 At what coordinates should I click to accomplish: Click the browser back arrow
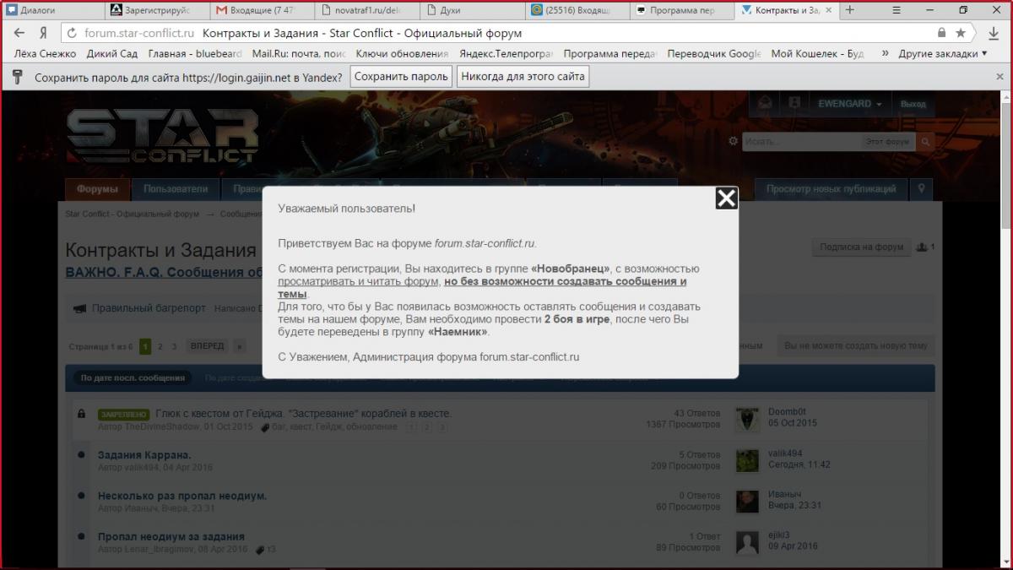pyautogui.click(x=19, y=33)
